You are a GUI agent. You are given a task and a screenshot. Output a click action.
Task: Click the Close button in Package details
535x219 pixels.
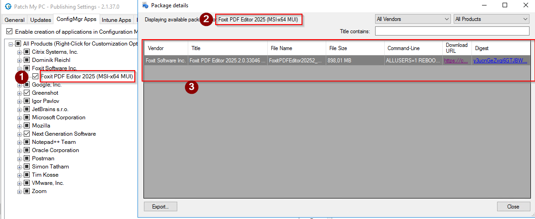pyautogui.click(x=513, y=207)
